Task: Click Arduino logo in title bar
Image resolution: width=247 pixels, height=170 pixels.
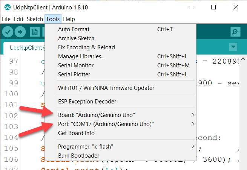Action: pyautogui.click(x=8, y=8)
